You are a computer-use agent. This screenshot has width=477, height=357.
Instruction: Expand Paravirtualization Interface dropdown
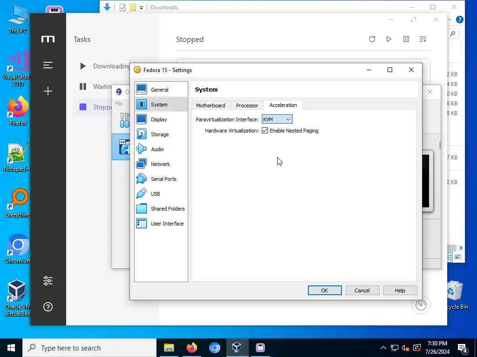(x=277, y=119)
